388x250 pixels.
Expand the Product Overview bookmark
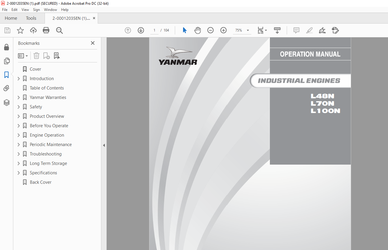19,116
